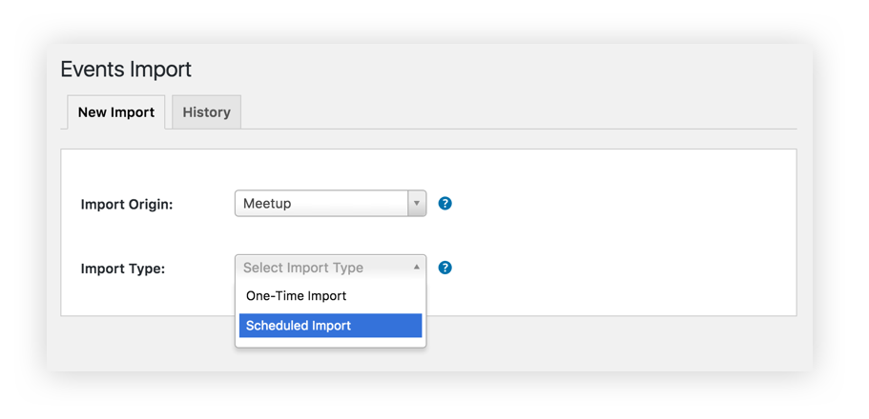Image resolution: width=869 pixels, height=419 pixels.
Task: Click the down-triangle button next to Meetup
Action: [x=417, y=204]
